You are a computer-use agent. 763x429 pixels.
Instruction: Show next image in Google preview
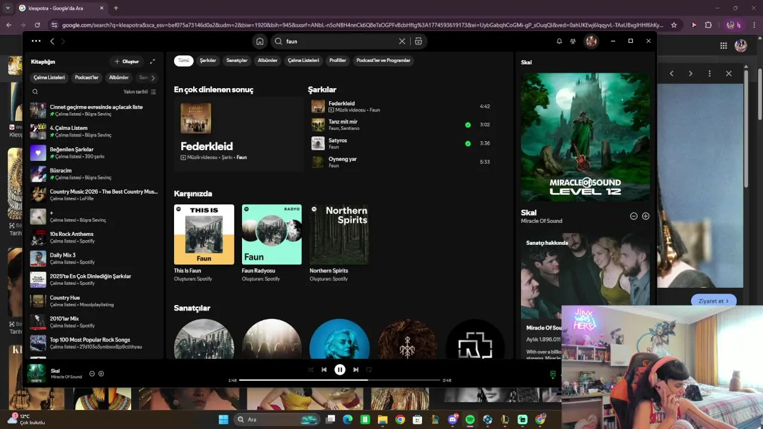click(x=690, y=73)
